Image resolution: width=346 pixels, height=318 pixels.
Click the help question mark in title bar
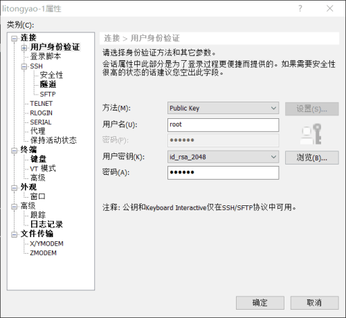[x=300, y=8]
